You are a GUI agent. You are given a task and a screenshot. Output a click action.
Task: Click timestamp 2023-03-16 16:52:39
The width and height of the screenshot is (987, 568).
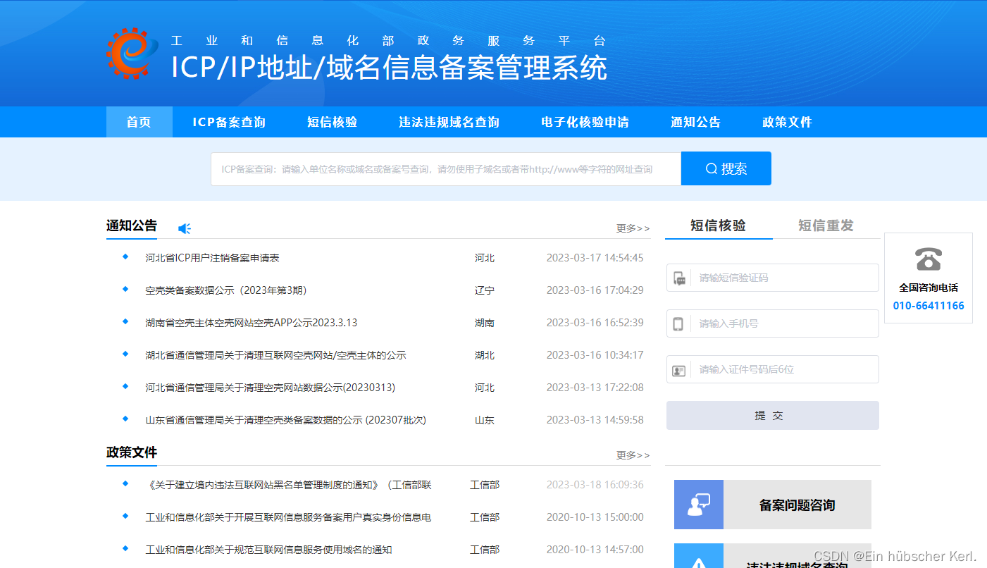pyautogui.click(x=595, y=323)
